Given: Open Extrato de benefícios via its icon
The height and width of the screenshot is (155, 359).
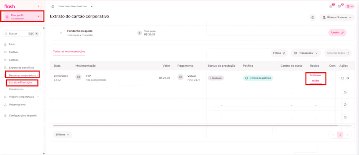Looking at the screenshot, I should point(5,68).
